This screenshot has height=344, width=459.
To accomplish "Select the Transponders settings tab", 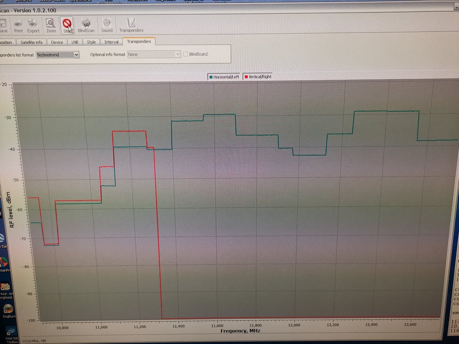I will [139, 42].
